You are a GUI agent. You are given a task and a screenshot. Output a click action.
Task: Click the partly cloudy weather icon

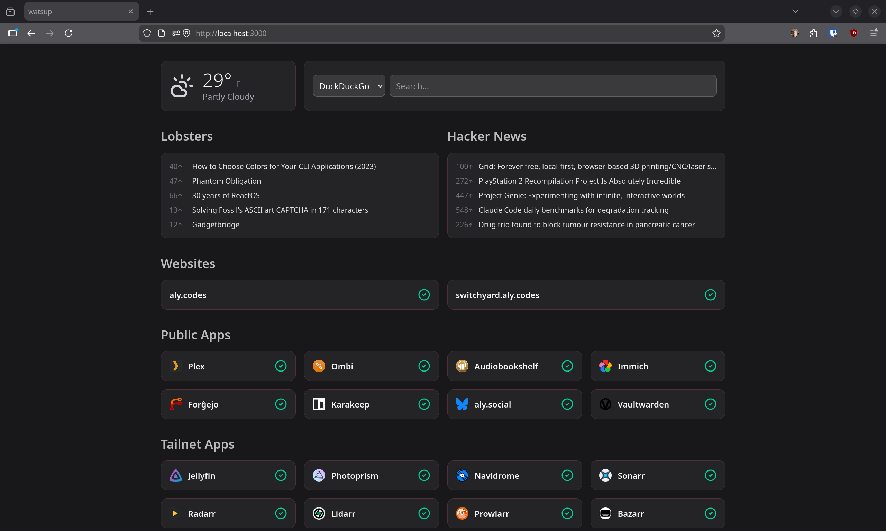point(182,86)
